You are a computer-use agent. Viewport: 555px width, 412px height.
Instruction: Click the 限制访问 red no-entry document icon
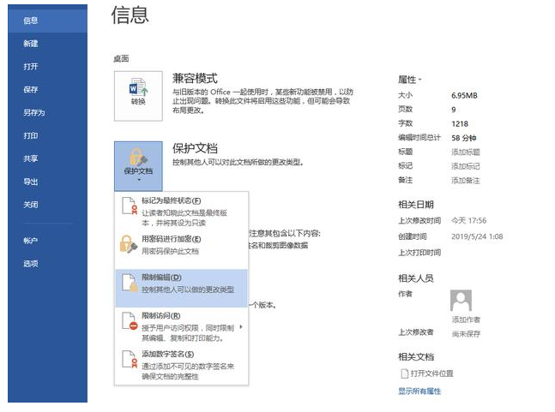130,321
